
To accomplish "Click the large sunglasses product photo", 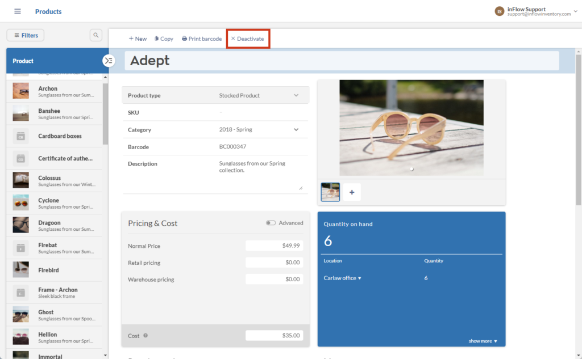I will click(x=411, y=128).
